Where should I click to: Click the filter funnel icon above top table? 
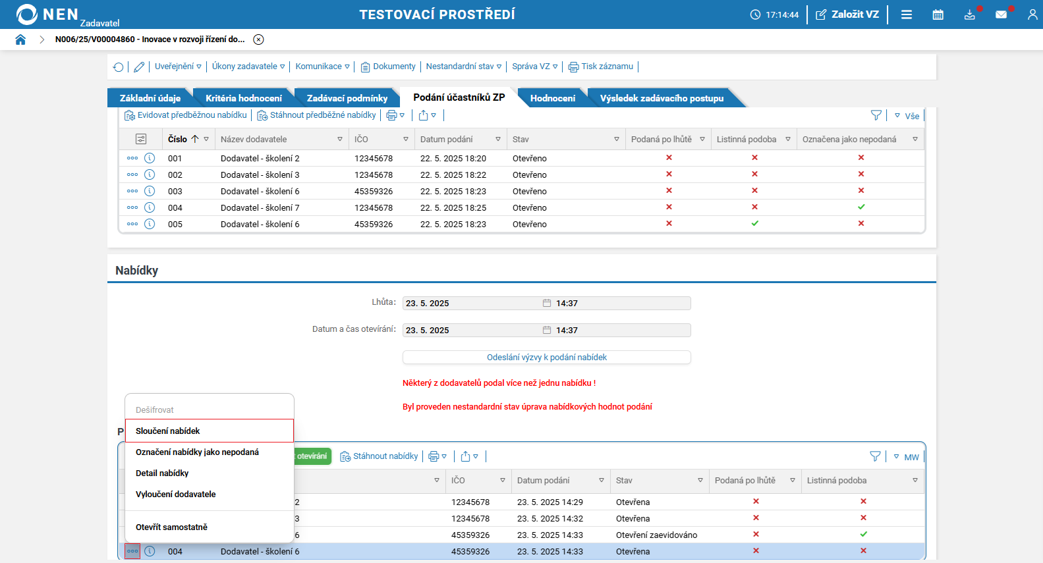[x=876, y=115]
